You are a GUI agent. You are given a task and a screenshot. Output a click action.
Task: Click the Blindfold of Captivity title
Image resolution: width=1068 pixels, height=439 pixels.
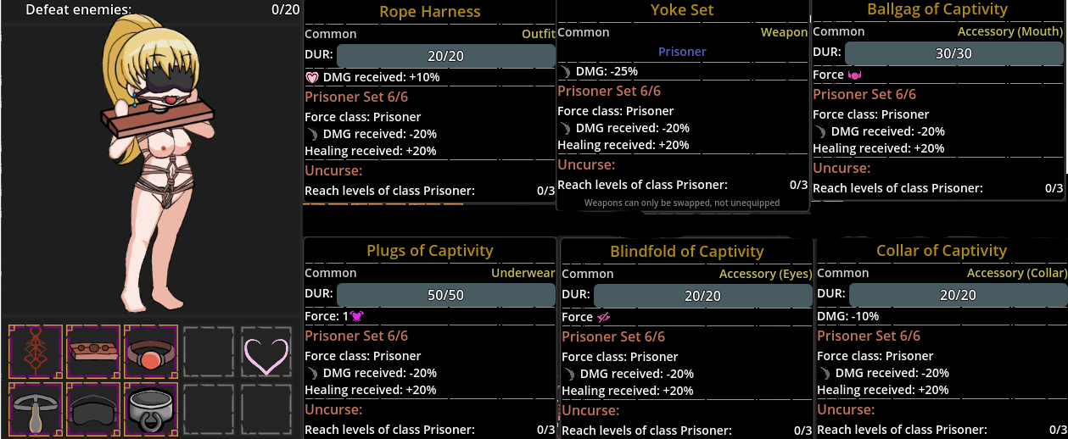tap(687, 252)
